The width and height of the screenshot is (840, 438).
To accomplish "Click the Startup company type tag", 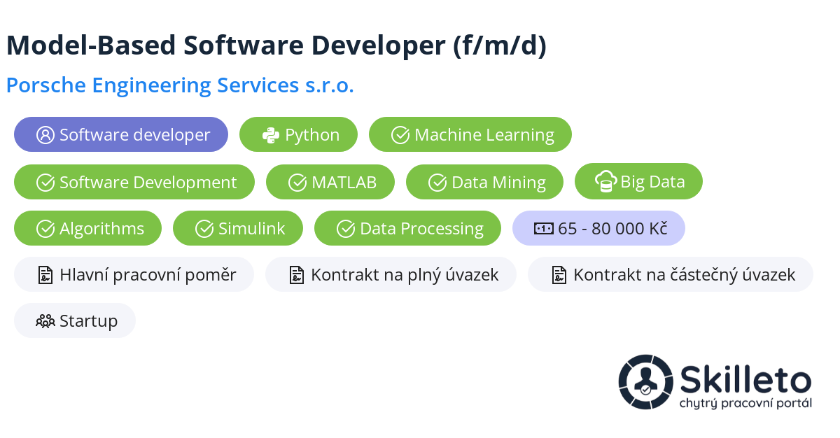I will tap(75, 320).
